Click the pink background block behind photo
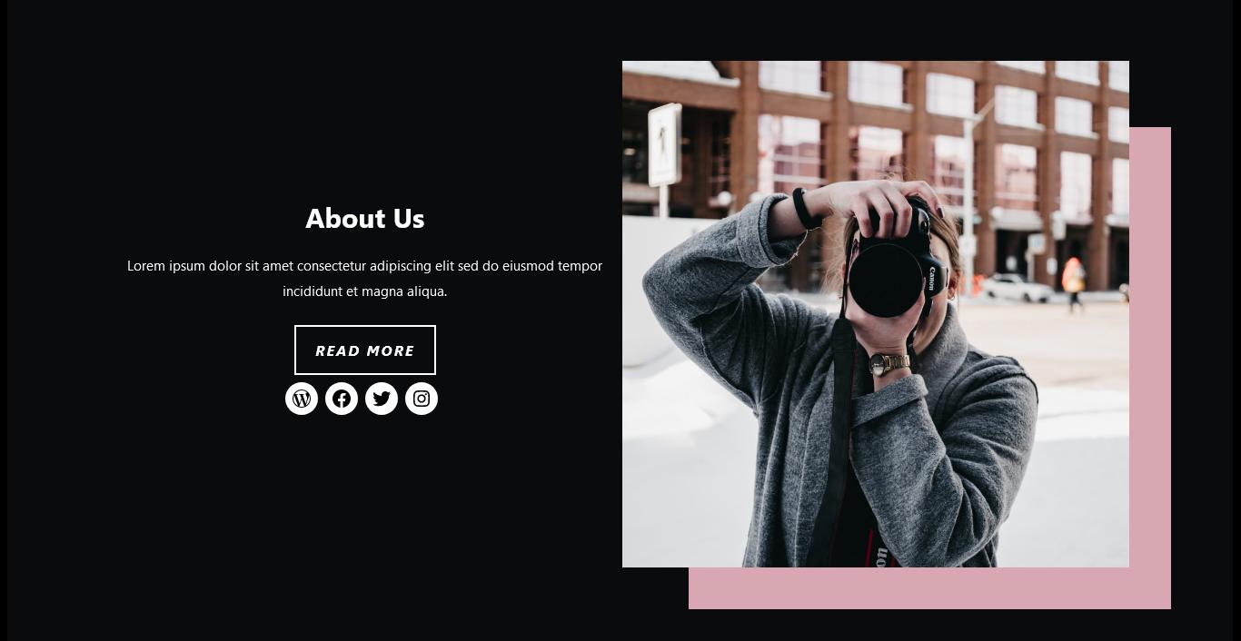 pyautogui.click(x=1150, y=363)
